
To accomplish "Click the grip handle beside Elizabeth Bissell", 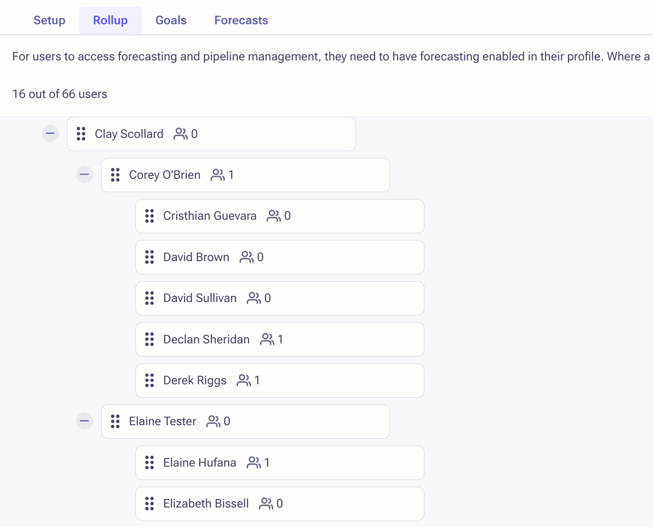I will tap(150, 503).
